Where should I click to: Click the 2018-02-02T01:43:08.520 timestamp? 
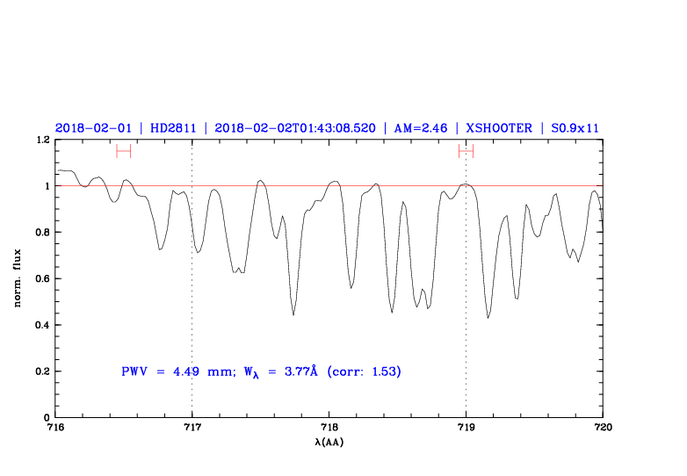click(295, 127)
